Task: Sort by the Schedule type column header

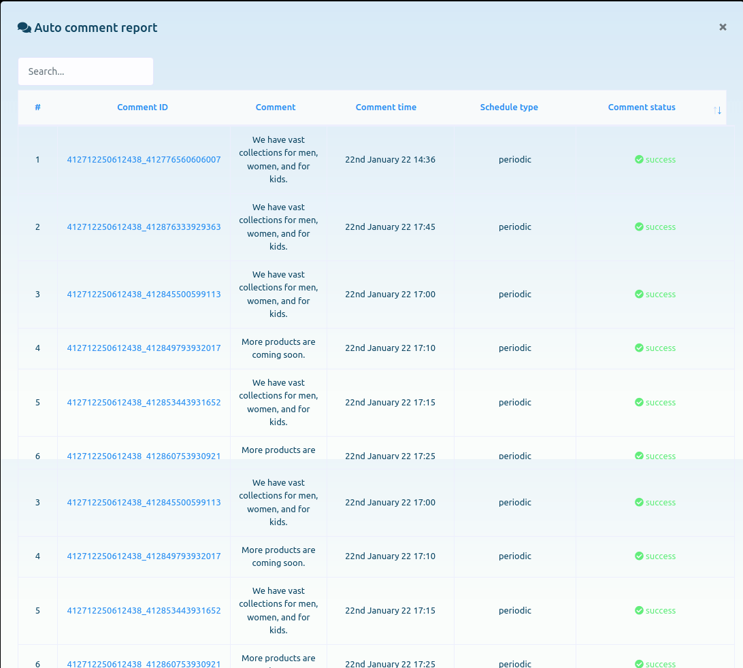Action: click(509, 107)
